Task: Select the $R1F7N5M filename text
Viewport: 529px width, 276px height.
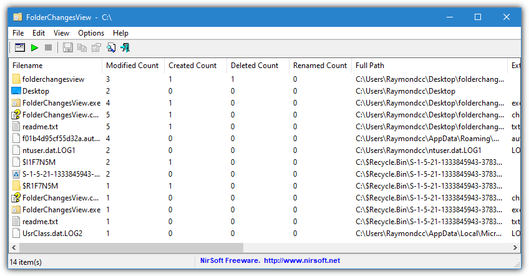Action: click(40, 186)
